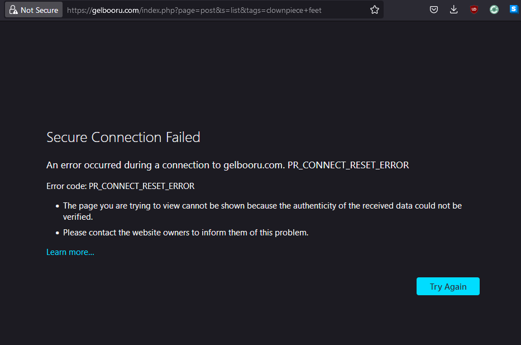Save page to Pocket
This screenshot has height=345, width=521.
coord(434,10)
